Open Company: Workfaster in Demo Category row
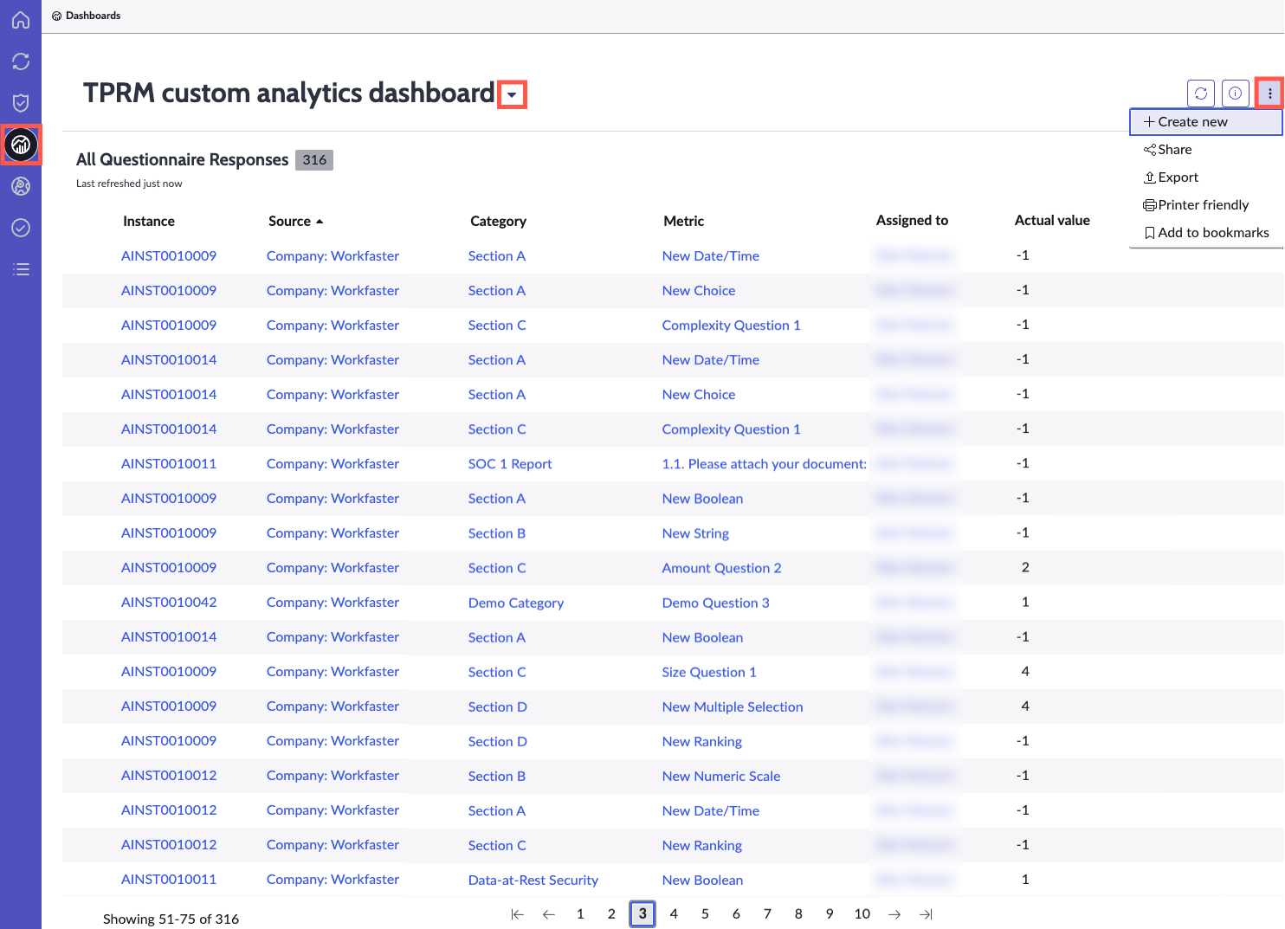The image size is (1285, 929). pyautogui.click(x=333, y=603)
